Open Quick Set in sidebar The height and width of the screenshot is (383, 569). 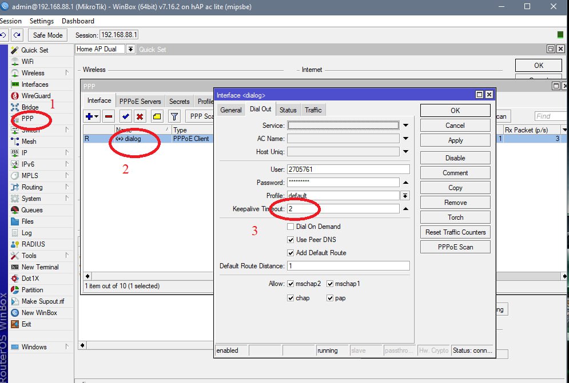pyautogui.click(x=34, y=50)
